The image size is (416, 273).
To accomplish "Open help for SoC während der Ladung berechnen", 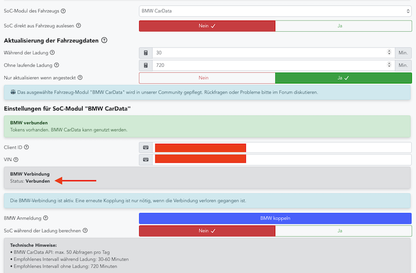I will click(x=85, y=231).
